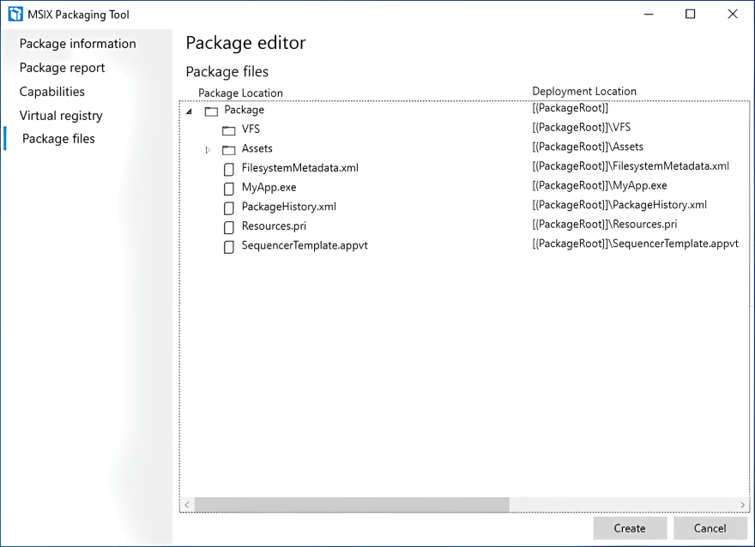The image size is (755, 547).
Task: Click the Cancel button
Action: [710, 528]
